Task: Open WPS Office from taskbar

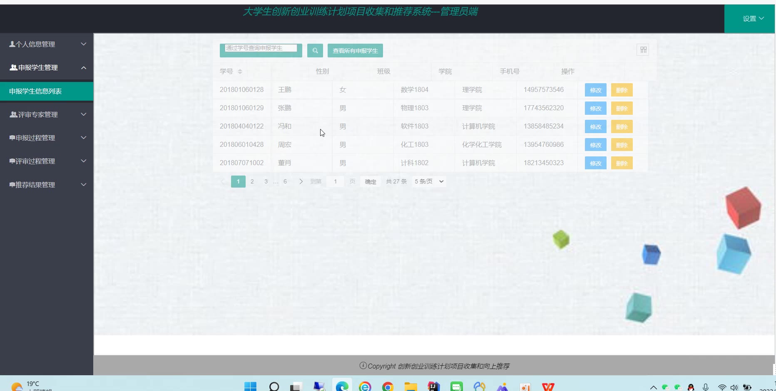Action: coord(548,387)
